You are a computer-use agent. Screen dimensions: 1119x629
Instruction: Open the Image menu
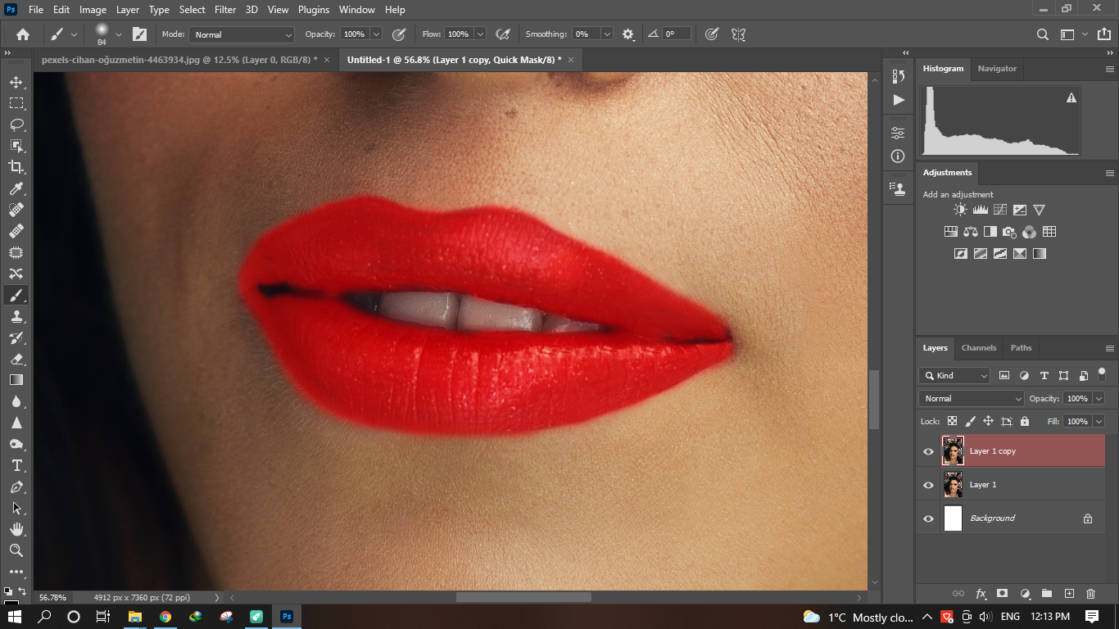(x=93, y=10)
